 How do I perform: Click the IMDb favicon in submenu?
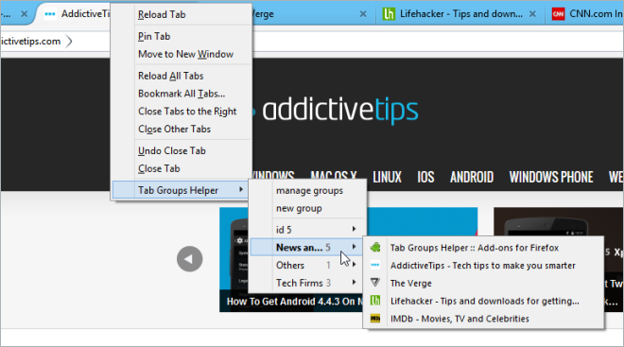(375, 319)
